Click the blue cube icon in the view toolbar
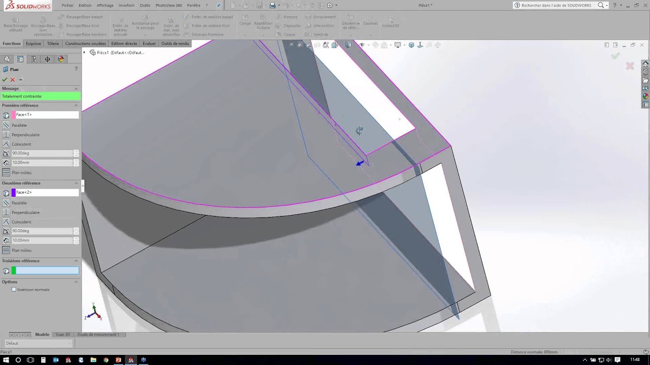Viewport: 650px width, 365px height. tap(411, 45)
